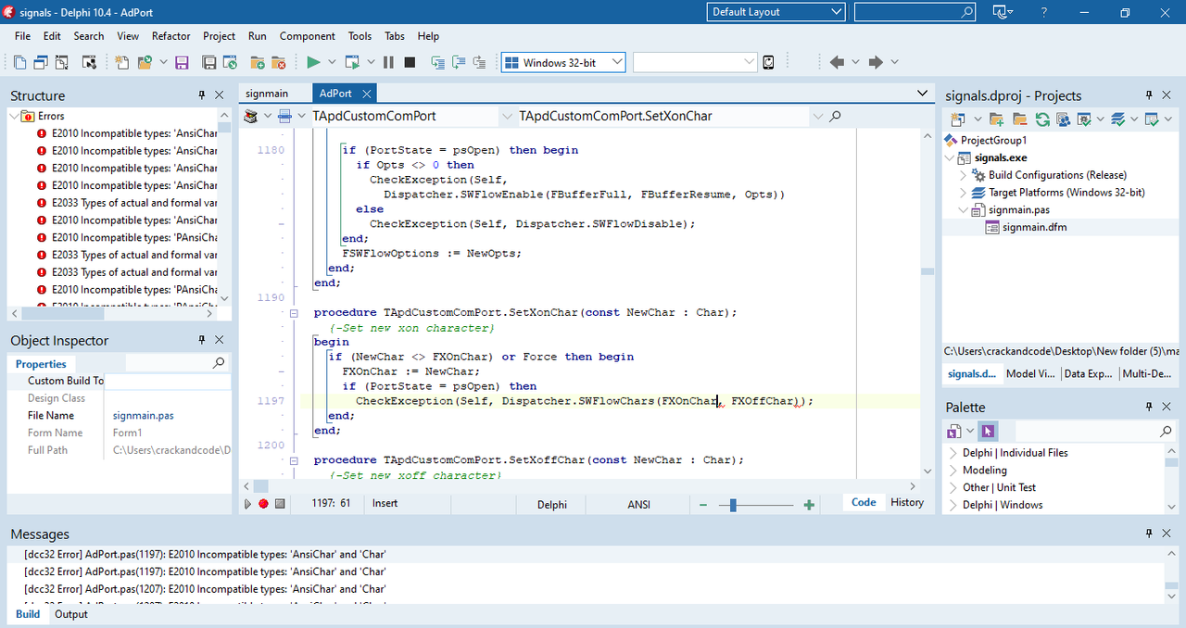
Task: Click the Step Over debug icon
Action: click(x=458, y=62)
